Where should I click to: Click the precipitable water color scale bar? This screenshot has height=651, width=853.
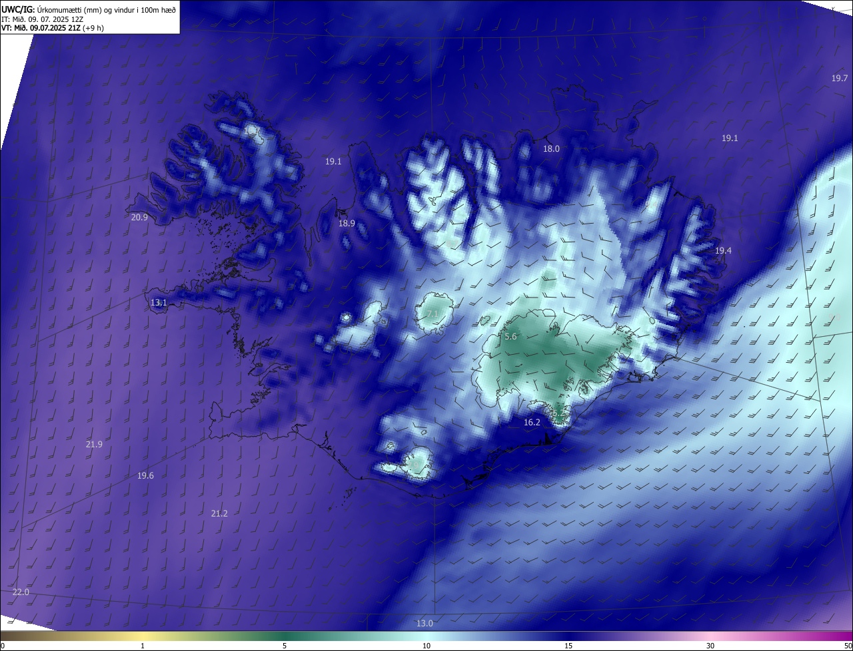pyautogui.click(x=426, y=636)
